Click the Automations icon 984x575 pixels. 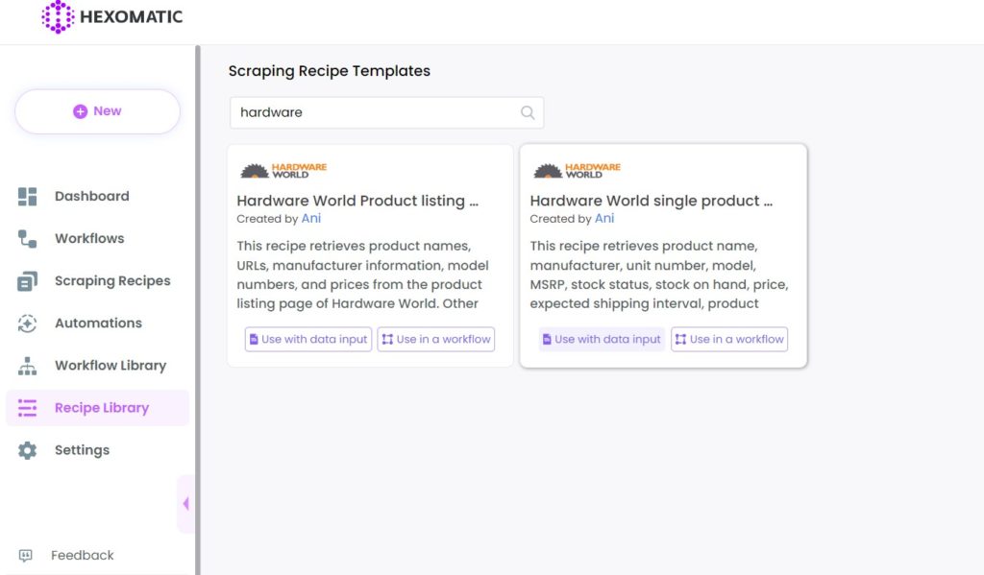pos(27,323)
